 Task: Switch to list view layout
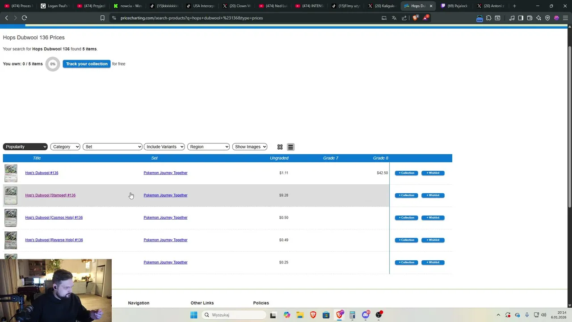pos(290,147)
